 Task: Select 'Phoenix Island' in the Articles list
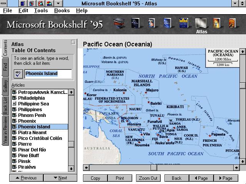[x=40, y=127]
